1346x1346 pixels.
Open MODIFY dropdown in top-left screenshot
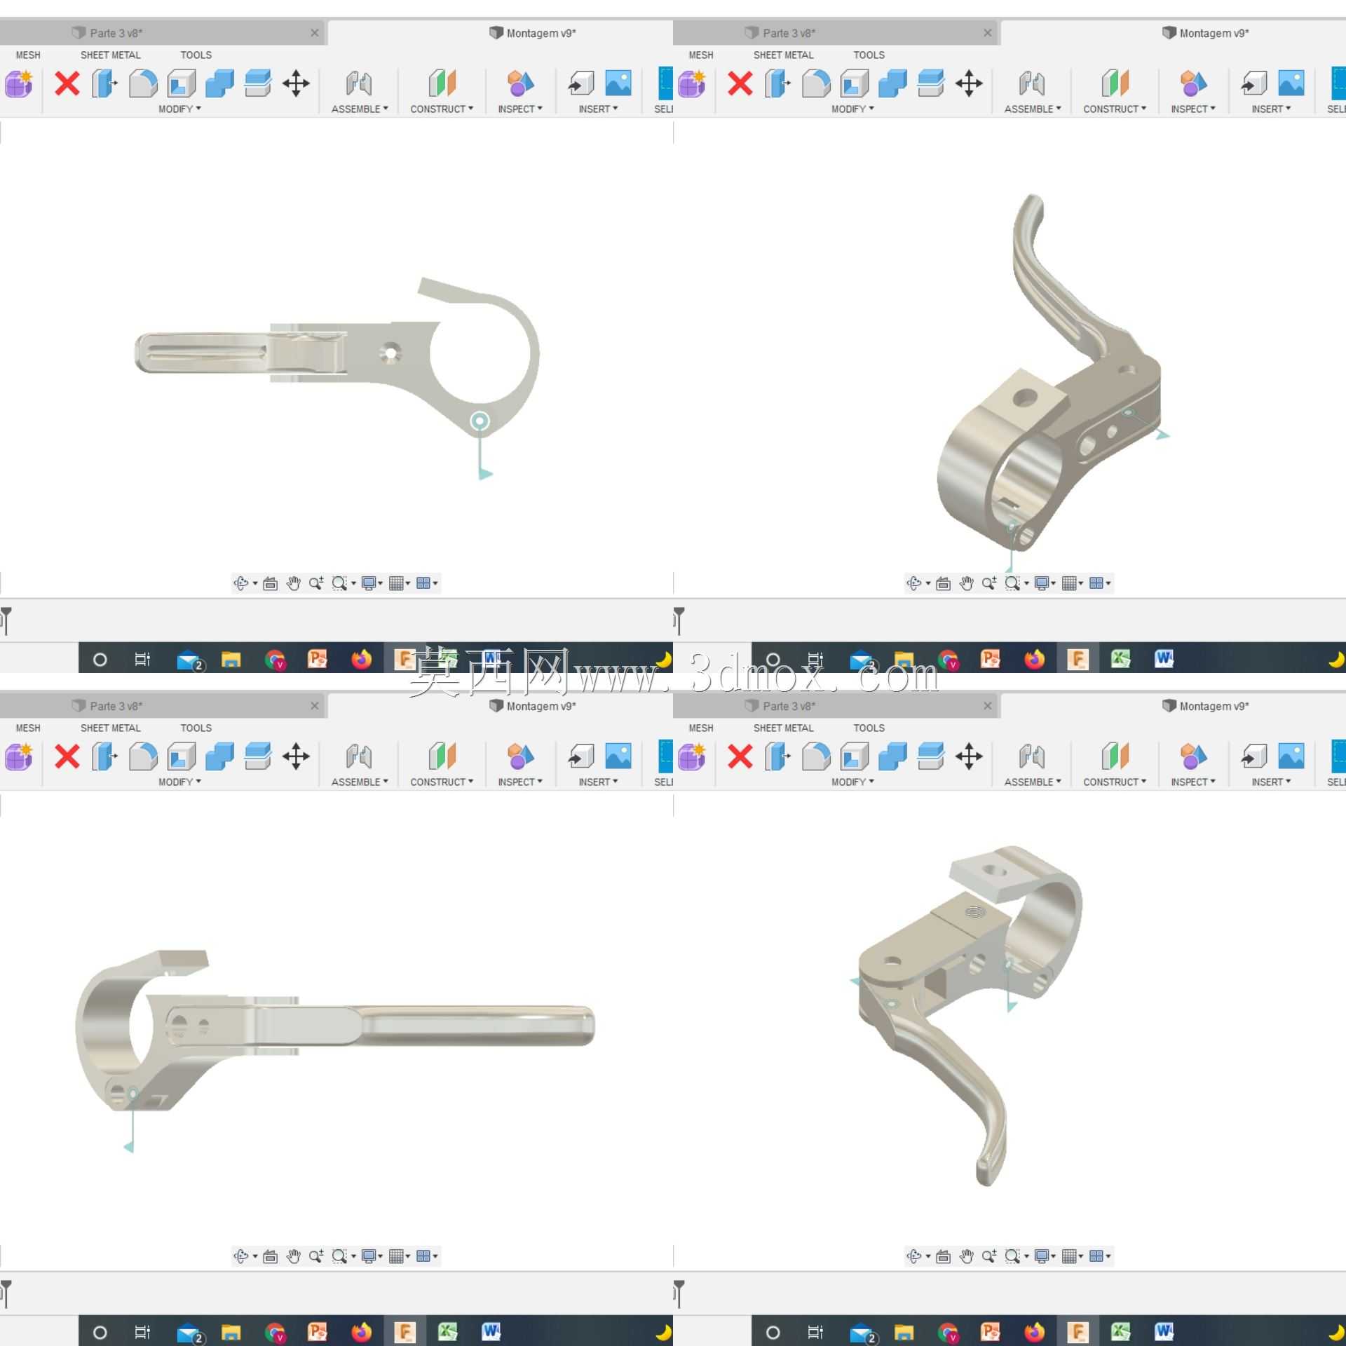pyautogui.click(x=179, y=109)
